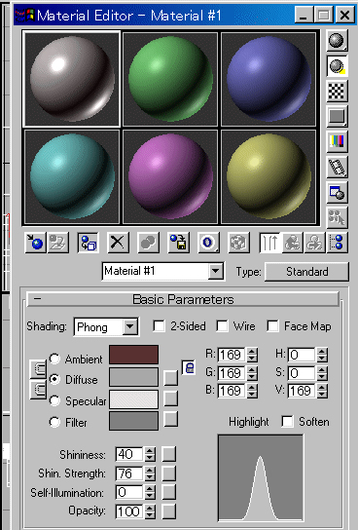Toggle the Backlight icon
358x530 pixels.
click(x=337, y=66)
